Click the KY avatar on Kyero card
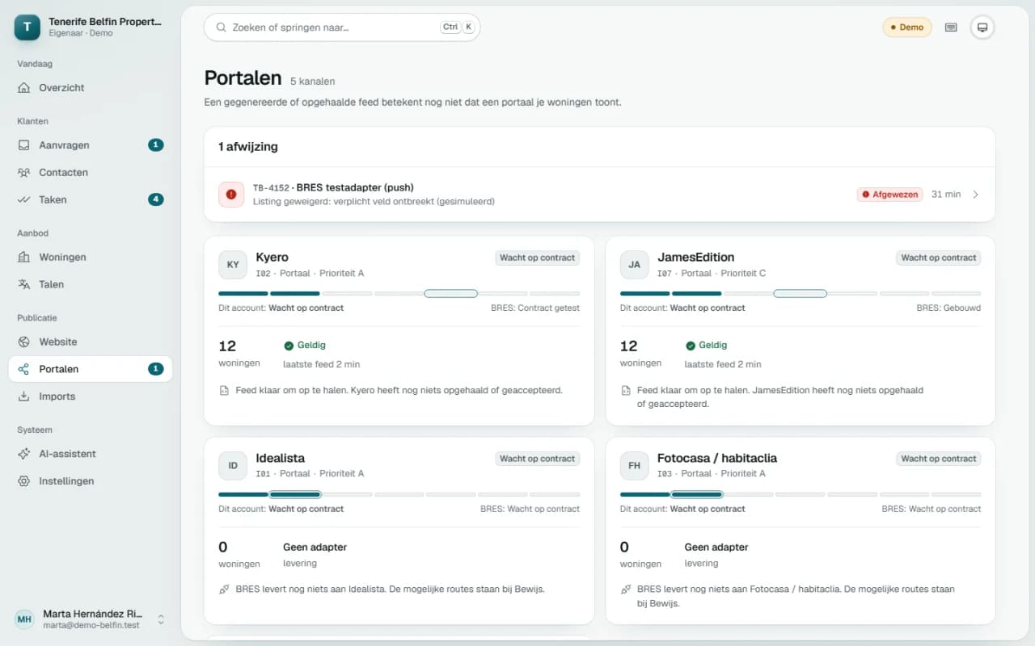This screenshot has height=646, width=1035. pos(233,265)
